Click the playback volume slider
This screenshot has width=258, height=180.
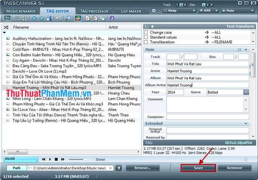pyautogui.click(x=78, y=159)
